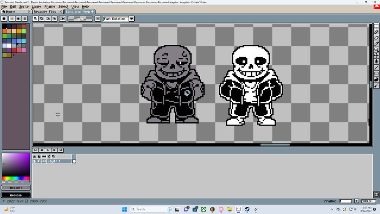Screen dimensions: 380x214
Task: Click foreground color #847c87 button
Action: click(x=16, y=187)
